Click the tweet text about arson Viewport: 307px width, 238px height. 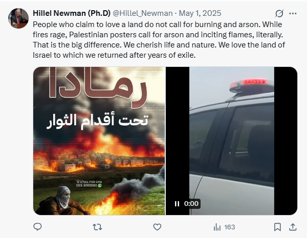[159, 40]
